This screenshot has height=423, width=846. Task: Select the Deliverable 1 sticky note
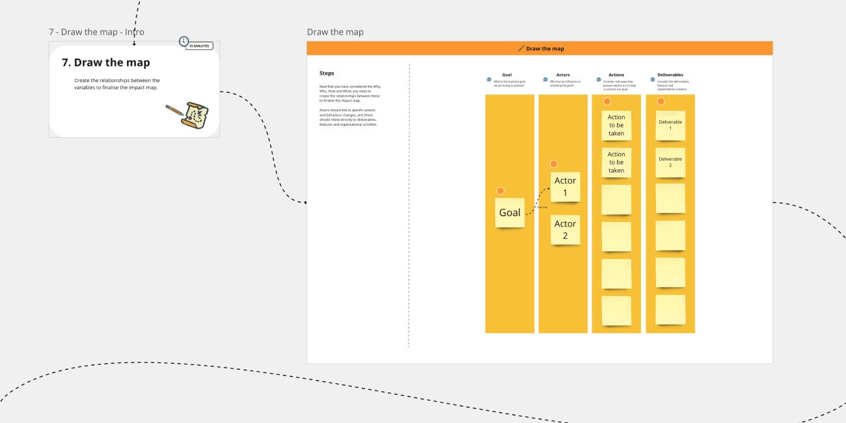point(670,124)
